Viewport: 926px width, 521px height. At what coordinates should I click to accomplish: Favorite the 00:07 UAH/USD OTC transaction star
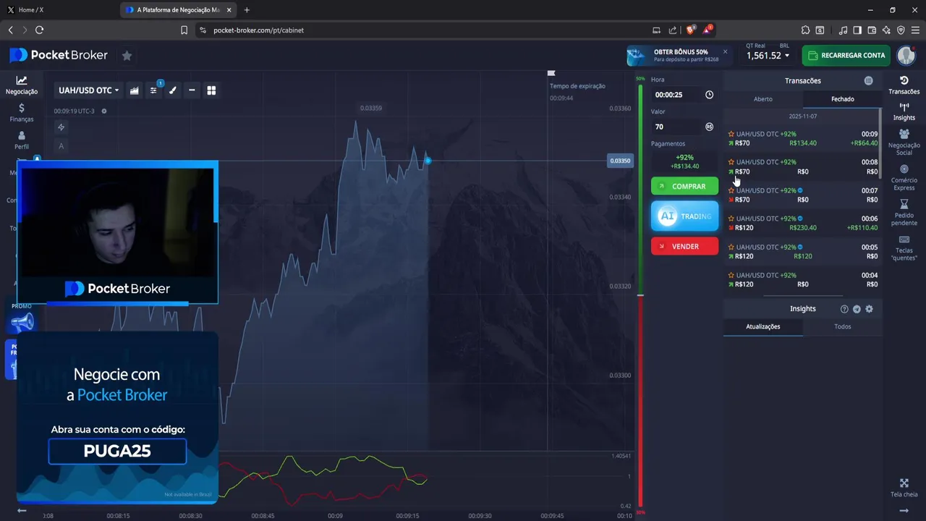pos(731,190)
